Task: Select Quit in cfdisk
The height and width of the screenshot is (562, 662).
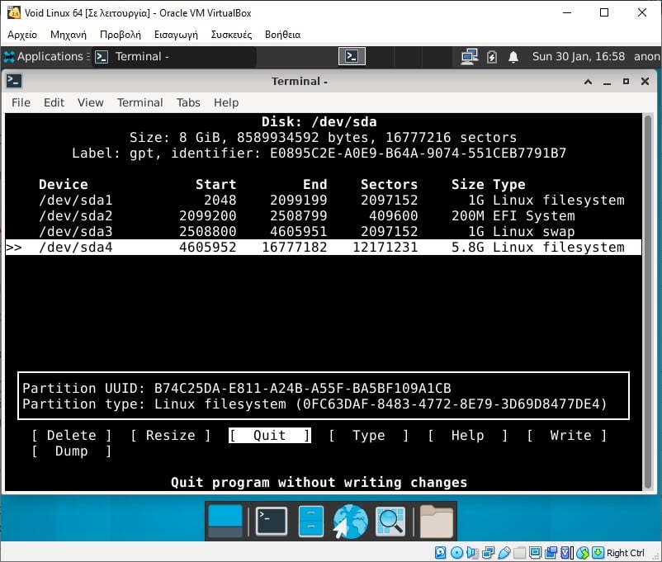Action: pos(269,435)
